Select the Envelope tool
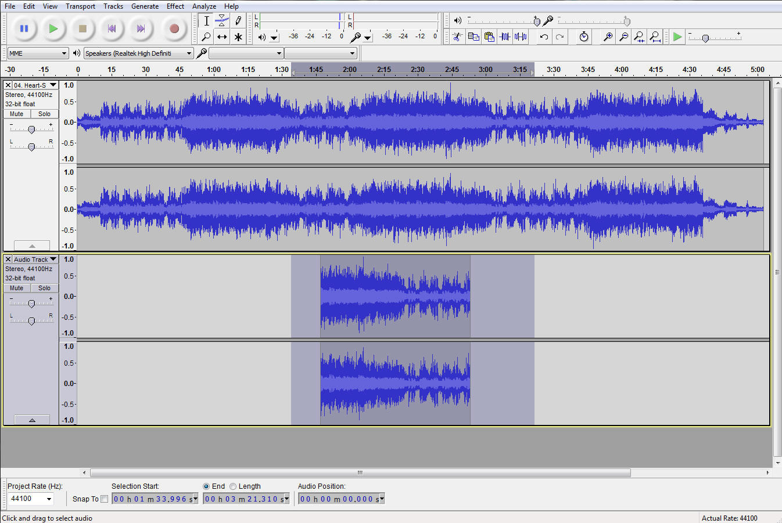Viewport: 782px width, 523px height. point(222,21)
